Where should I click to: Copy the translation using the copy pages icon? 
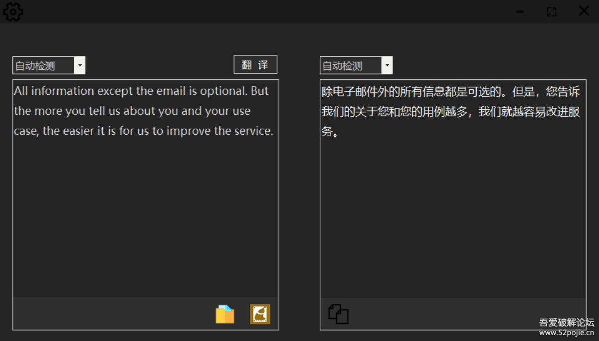pyautogui.click(x=338, y=314)
